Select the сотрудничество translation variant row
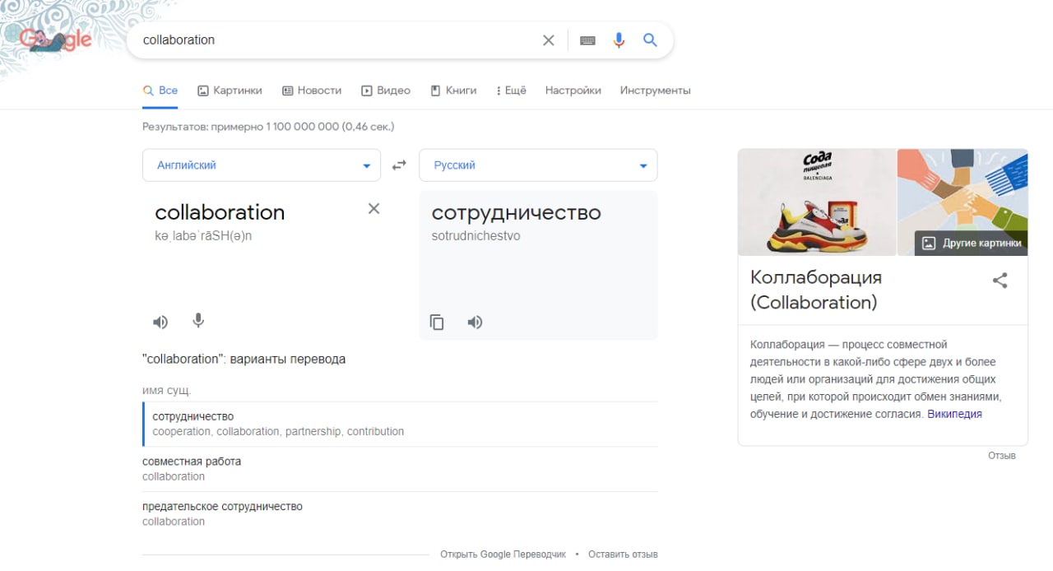Viewport: 1053px width, 571px height. [x=400, y=424]
